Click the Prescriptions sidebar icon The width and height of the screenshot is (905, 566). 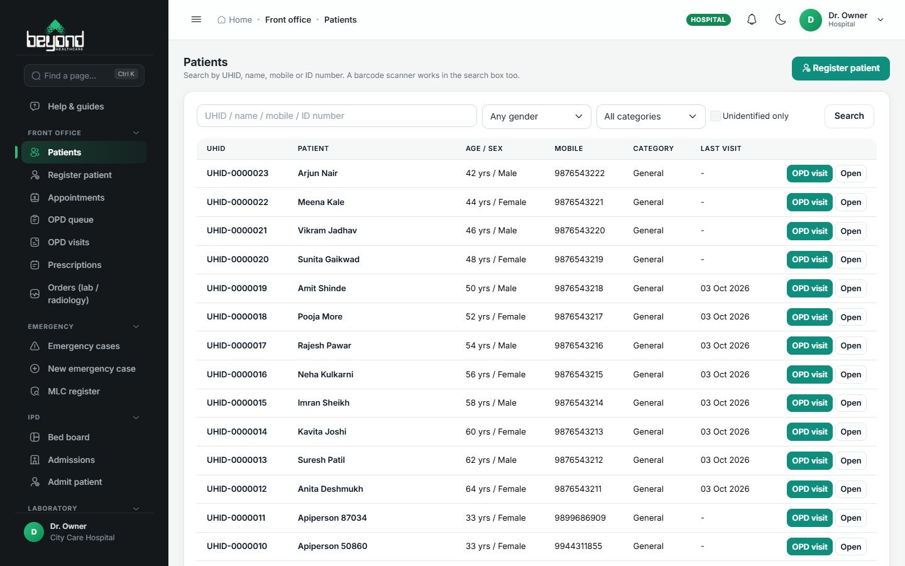(x=35, y=265)
